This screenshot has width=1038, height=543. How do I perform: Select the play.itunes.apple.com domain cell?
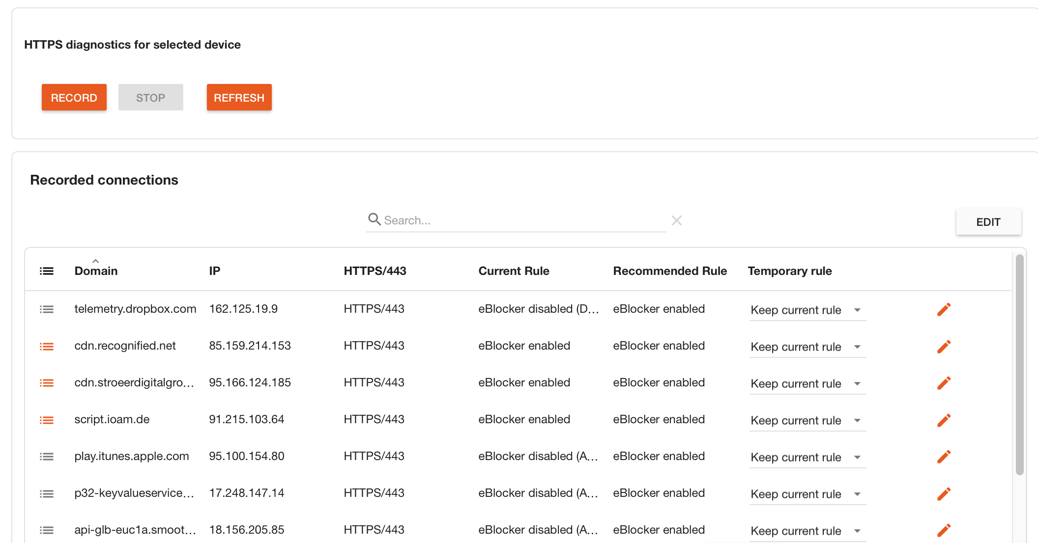pos(132,456)
